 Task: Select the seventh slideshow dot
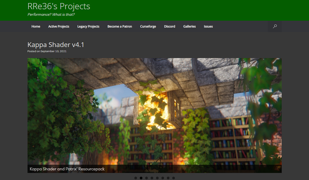pyautogui.click(x=168, y=178)
